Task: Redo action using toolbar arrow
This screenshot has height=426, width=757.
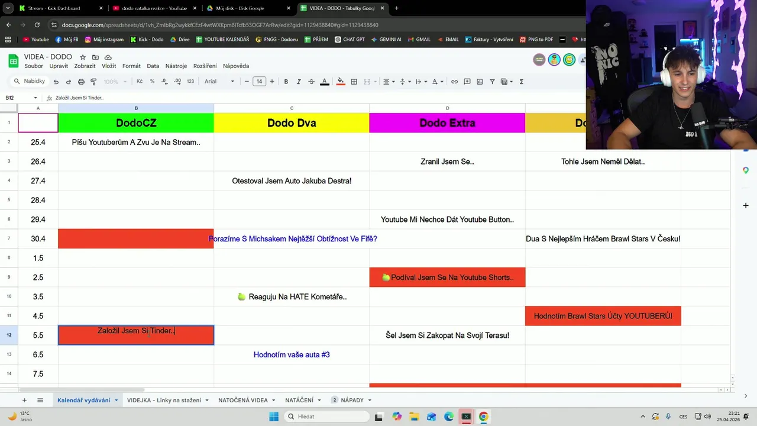Action: click(69, 82)
